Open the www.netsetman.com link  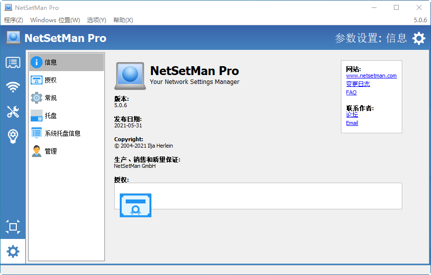(x=371, y=76)
